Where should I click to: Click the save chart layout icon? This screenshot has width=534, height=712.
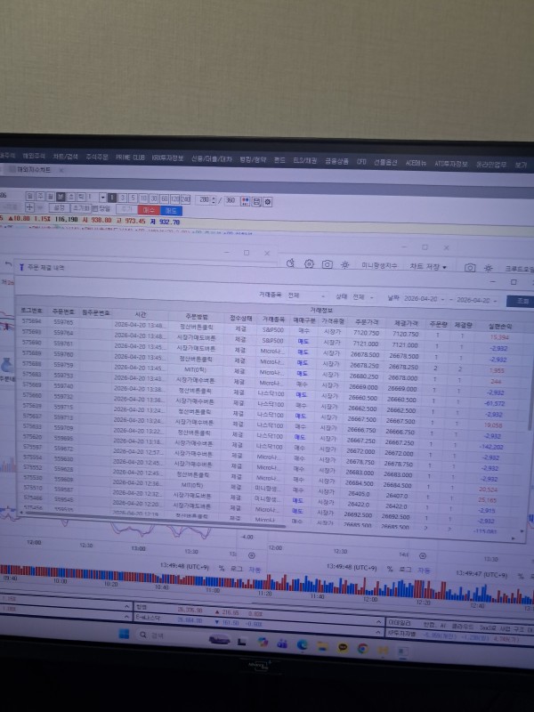[256, 202]
